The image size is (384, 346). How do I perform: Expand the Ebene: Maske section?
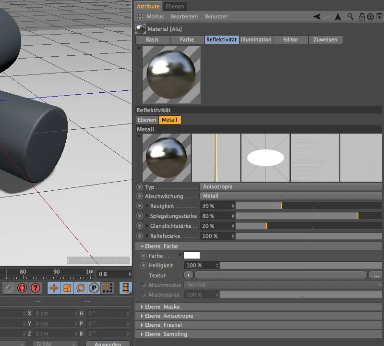coord(142,307)
